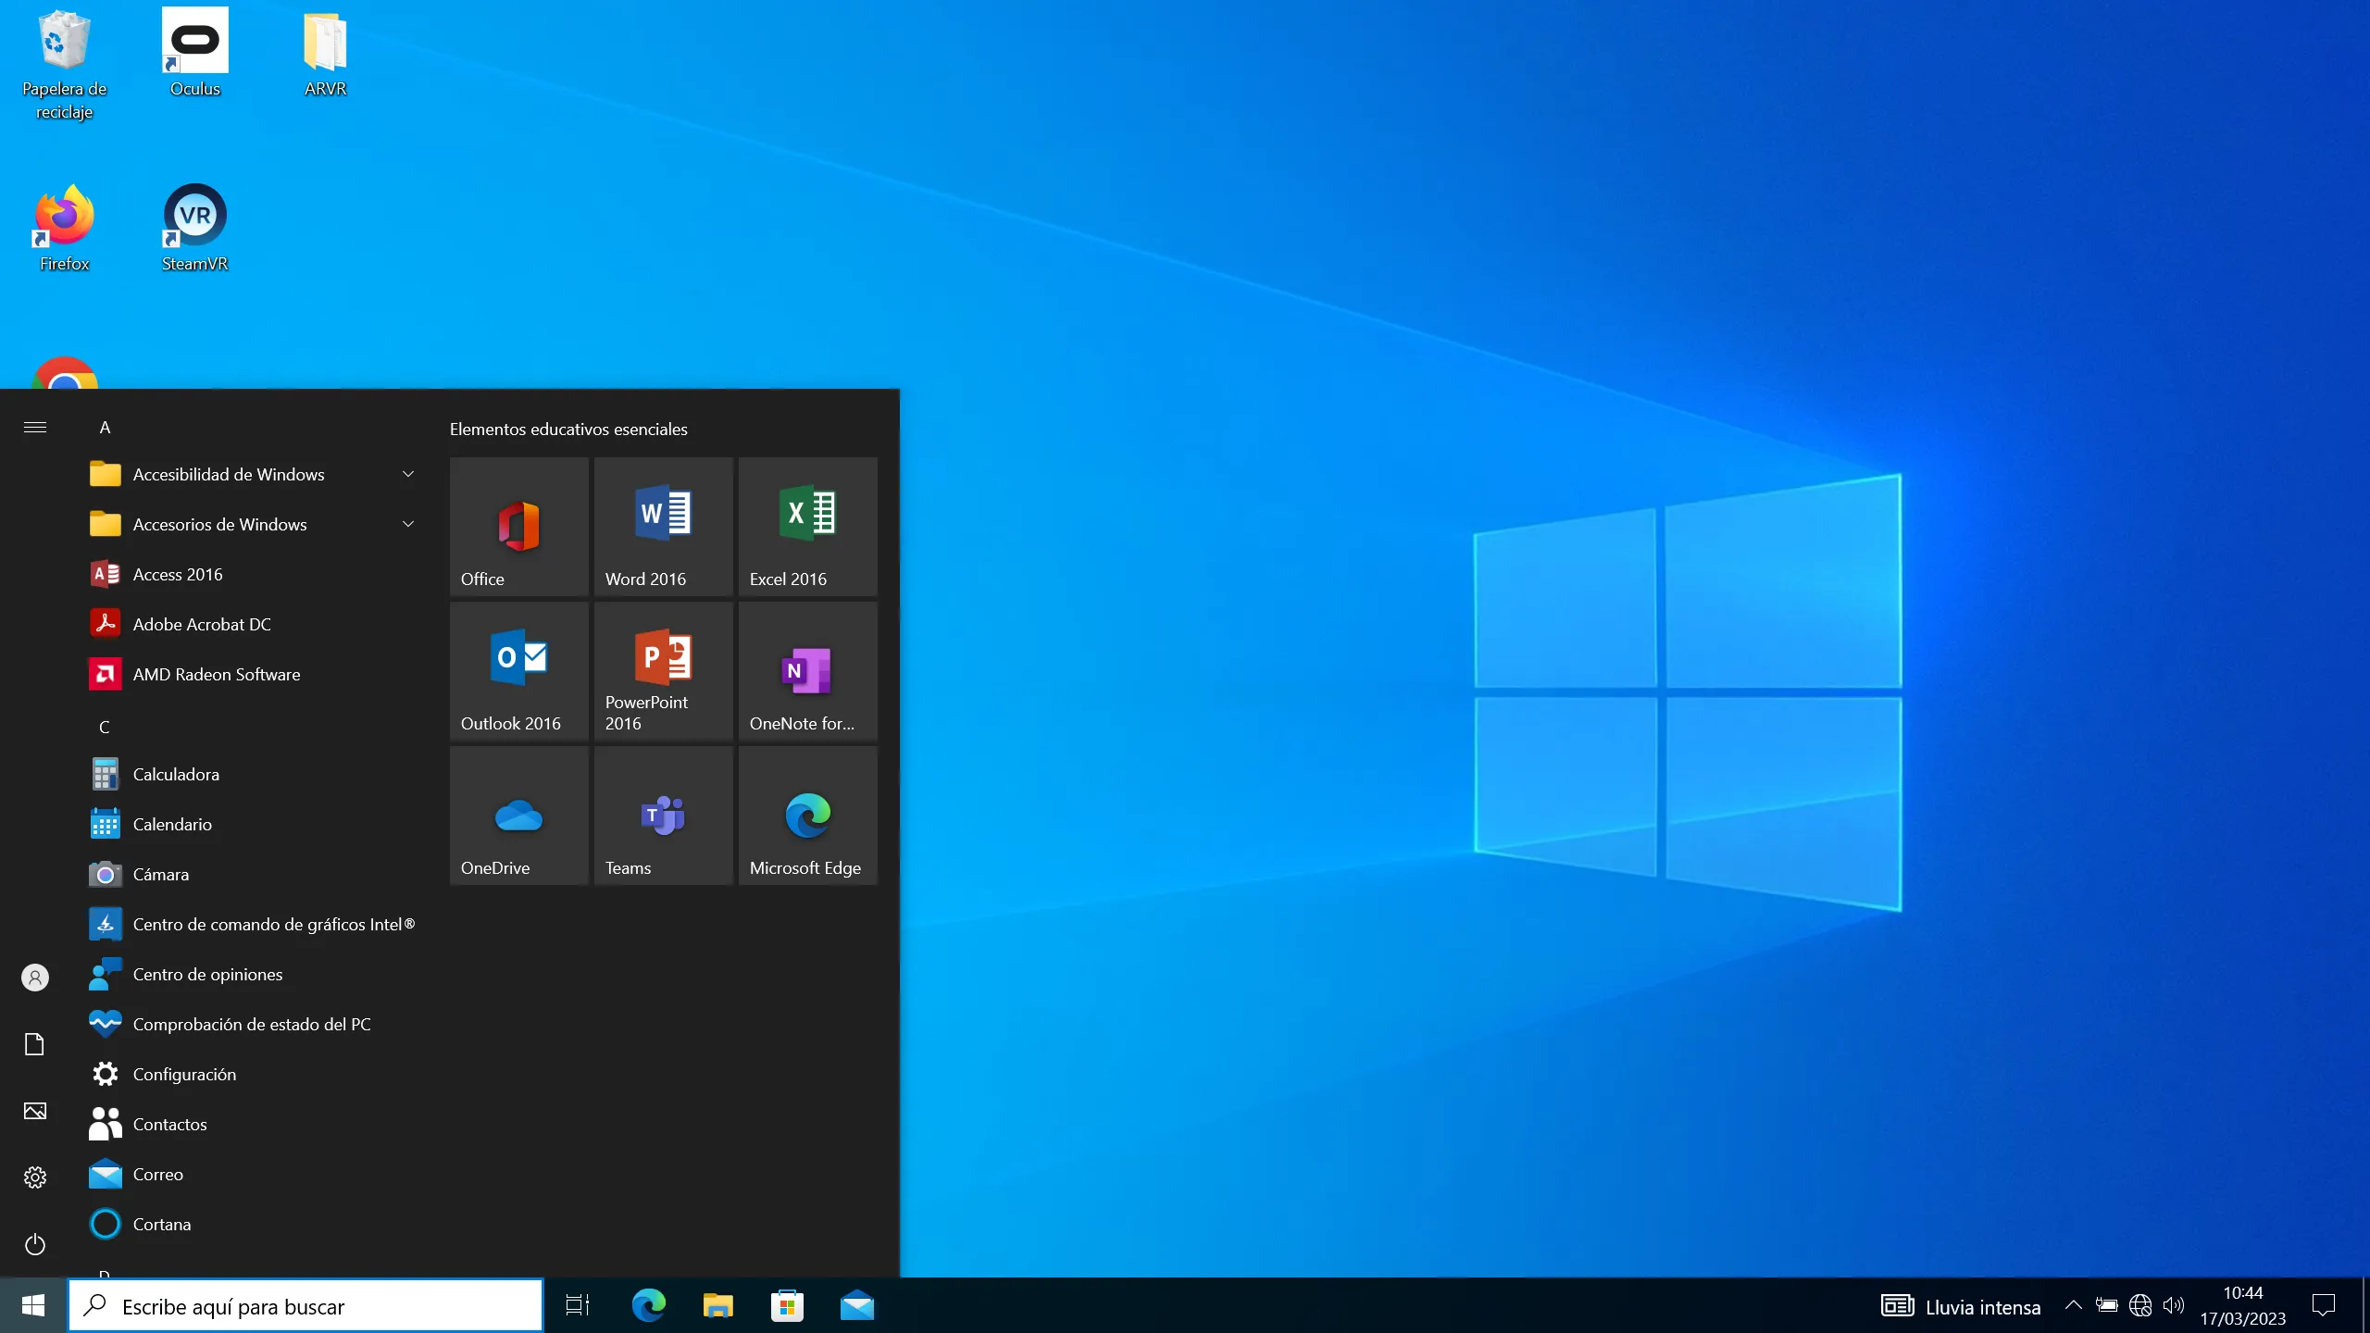
Task: Open the Documents shortcut in Start sidebar
Action: click(x=35, y=1044)
